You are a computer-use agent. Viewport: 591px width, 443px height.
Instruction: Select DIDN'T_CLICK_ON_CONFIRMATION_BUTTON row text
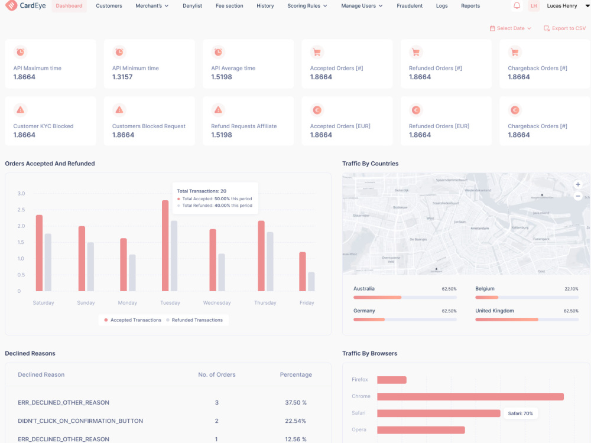[80, 421]
